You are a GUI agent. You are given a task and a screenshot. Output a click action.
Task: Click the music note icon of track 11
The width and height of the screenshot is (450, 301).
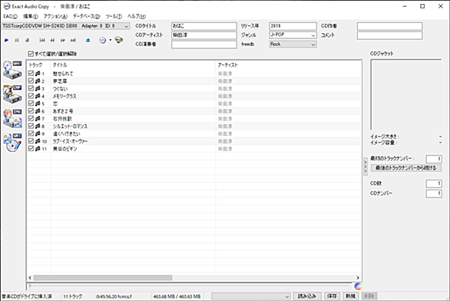coord(38,149)
